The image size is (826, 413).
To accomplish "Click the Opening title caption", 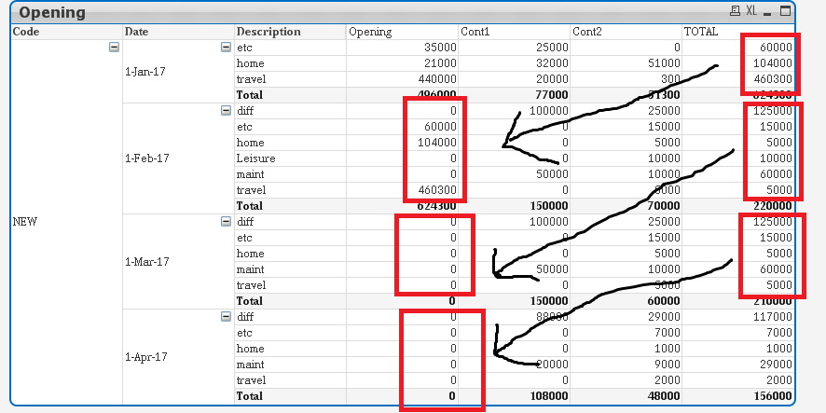I will click(x=51, y=12).
